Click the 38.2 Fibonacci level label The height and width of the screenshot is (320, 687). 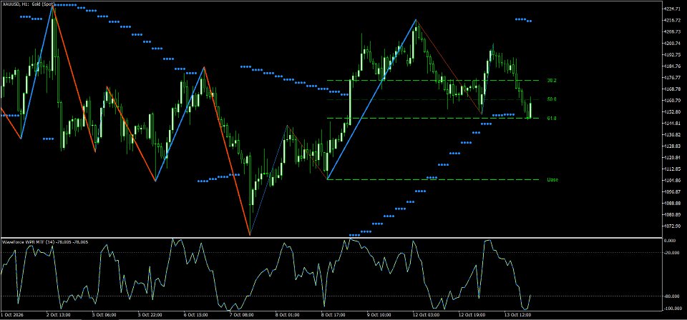coord(552,81)
